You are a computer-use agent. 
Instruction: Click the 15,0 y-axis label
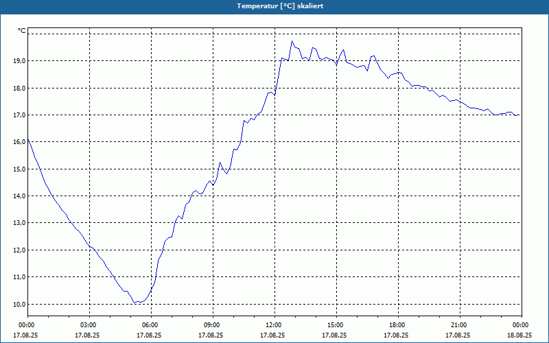point(19,169)
